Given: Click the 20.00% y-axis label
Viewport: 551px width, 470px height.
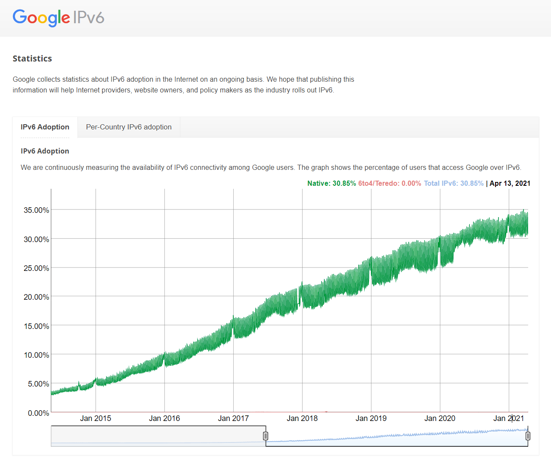Looking at the screenshot, I should point(37,297).
